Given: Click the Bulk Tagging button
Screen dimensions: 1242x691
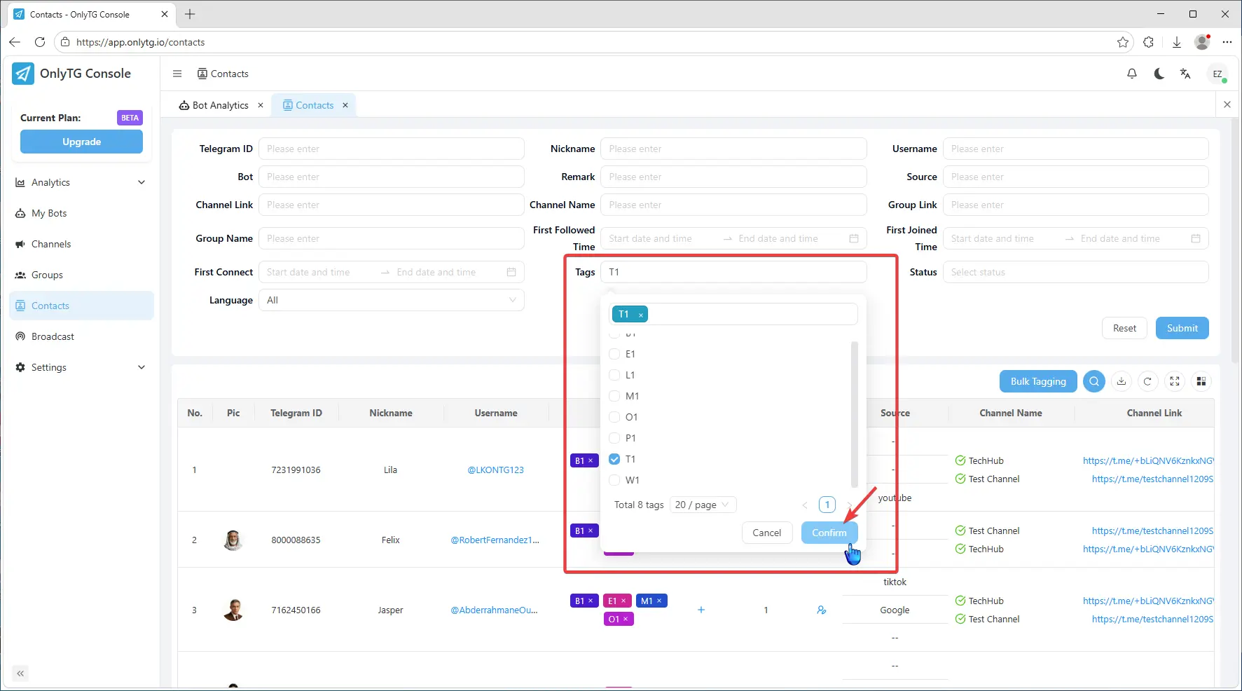Looking at the screenshot, I should click(x=1037, y=381).
